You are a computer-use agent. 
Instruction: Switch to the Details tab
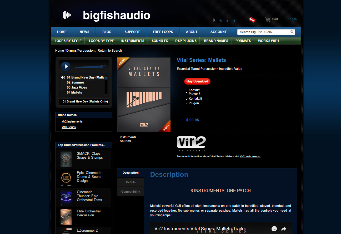pyautogui.click(x=131, y=182)
